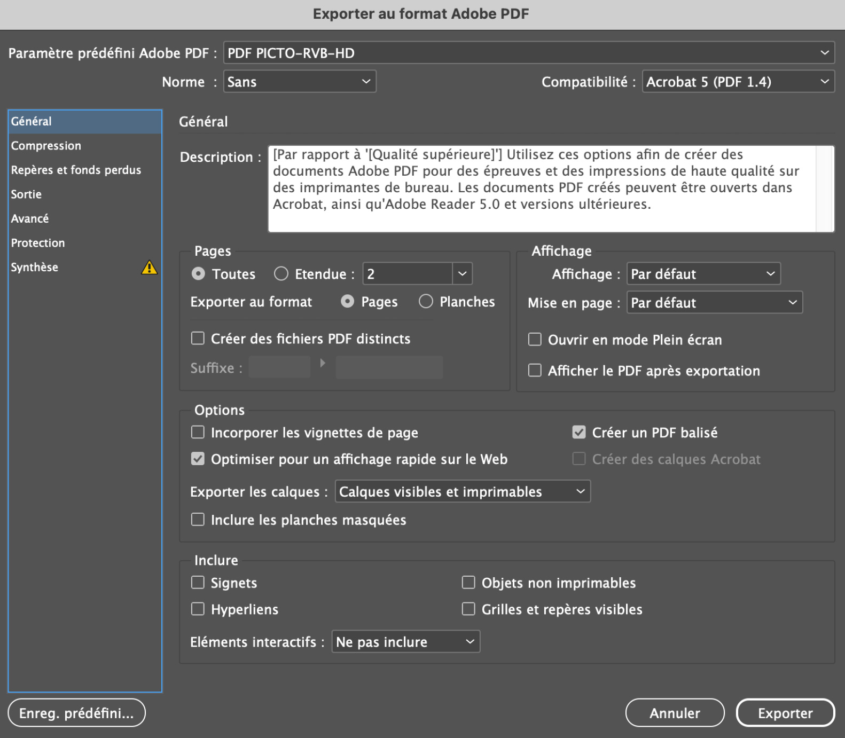This screenshot has height=738, width=845.
Task: Uncheck Optimiser pour un affichage rapide
Action: 198,459
